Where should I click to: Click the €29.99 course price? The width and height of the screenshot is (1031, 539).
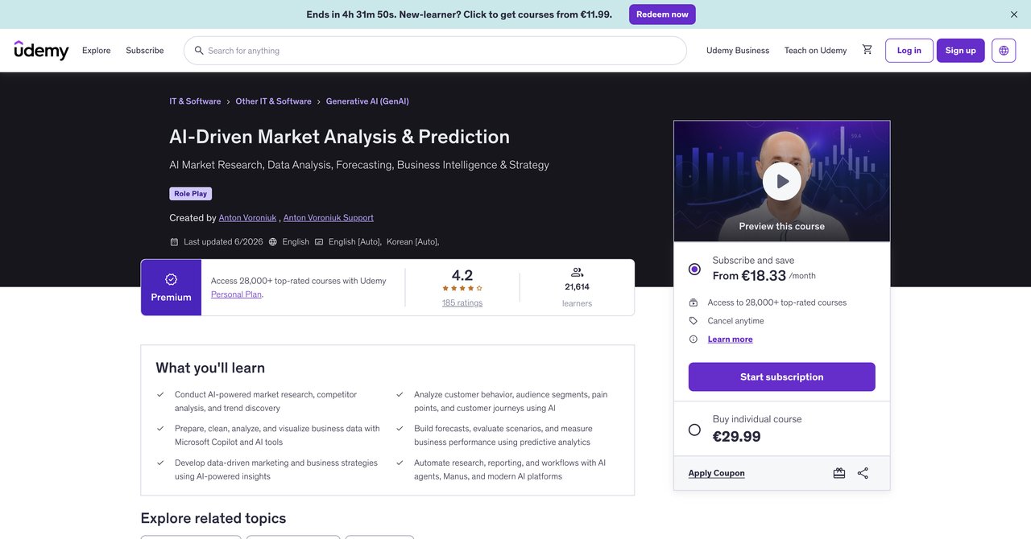737,437
